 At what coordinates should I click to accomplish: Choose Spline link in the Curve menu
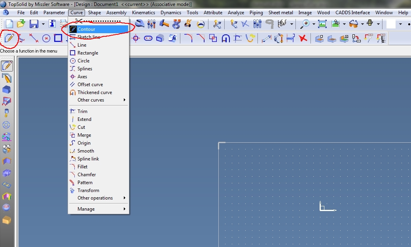(98, 159)
